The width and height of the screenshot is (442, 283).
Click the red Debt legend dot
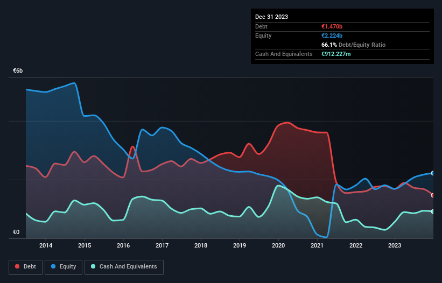pyautogui.click(x=17, y=266)
